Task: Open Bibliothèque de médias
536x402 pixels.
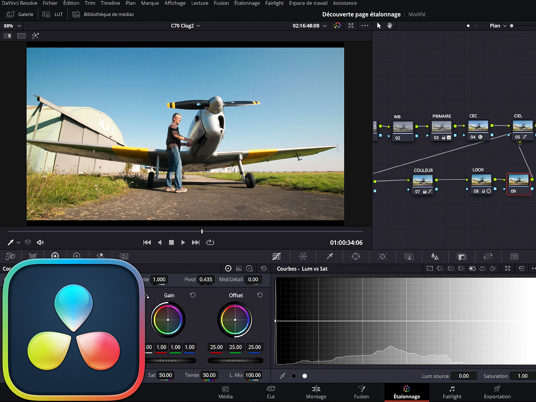Action: point(103,14)
